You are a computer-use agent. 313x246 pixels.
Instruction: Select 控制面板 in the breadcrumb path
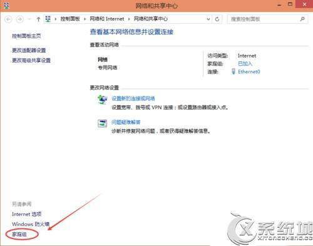pos(70,19)
